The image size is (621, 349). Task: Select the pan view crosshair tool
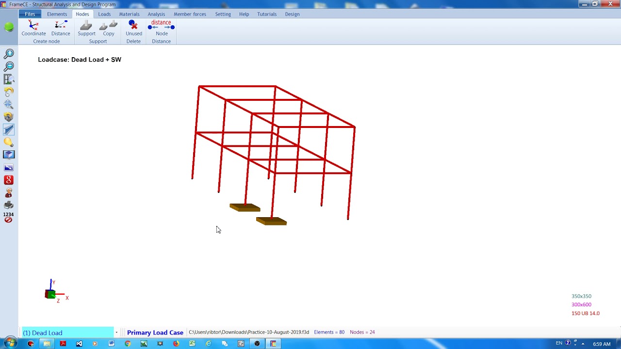(x=9, y=104)
